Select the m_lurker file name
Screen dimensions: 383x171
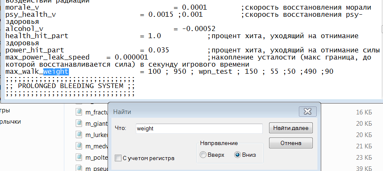[x=97, y=135]
